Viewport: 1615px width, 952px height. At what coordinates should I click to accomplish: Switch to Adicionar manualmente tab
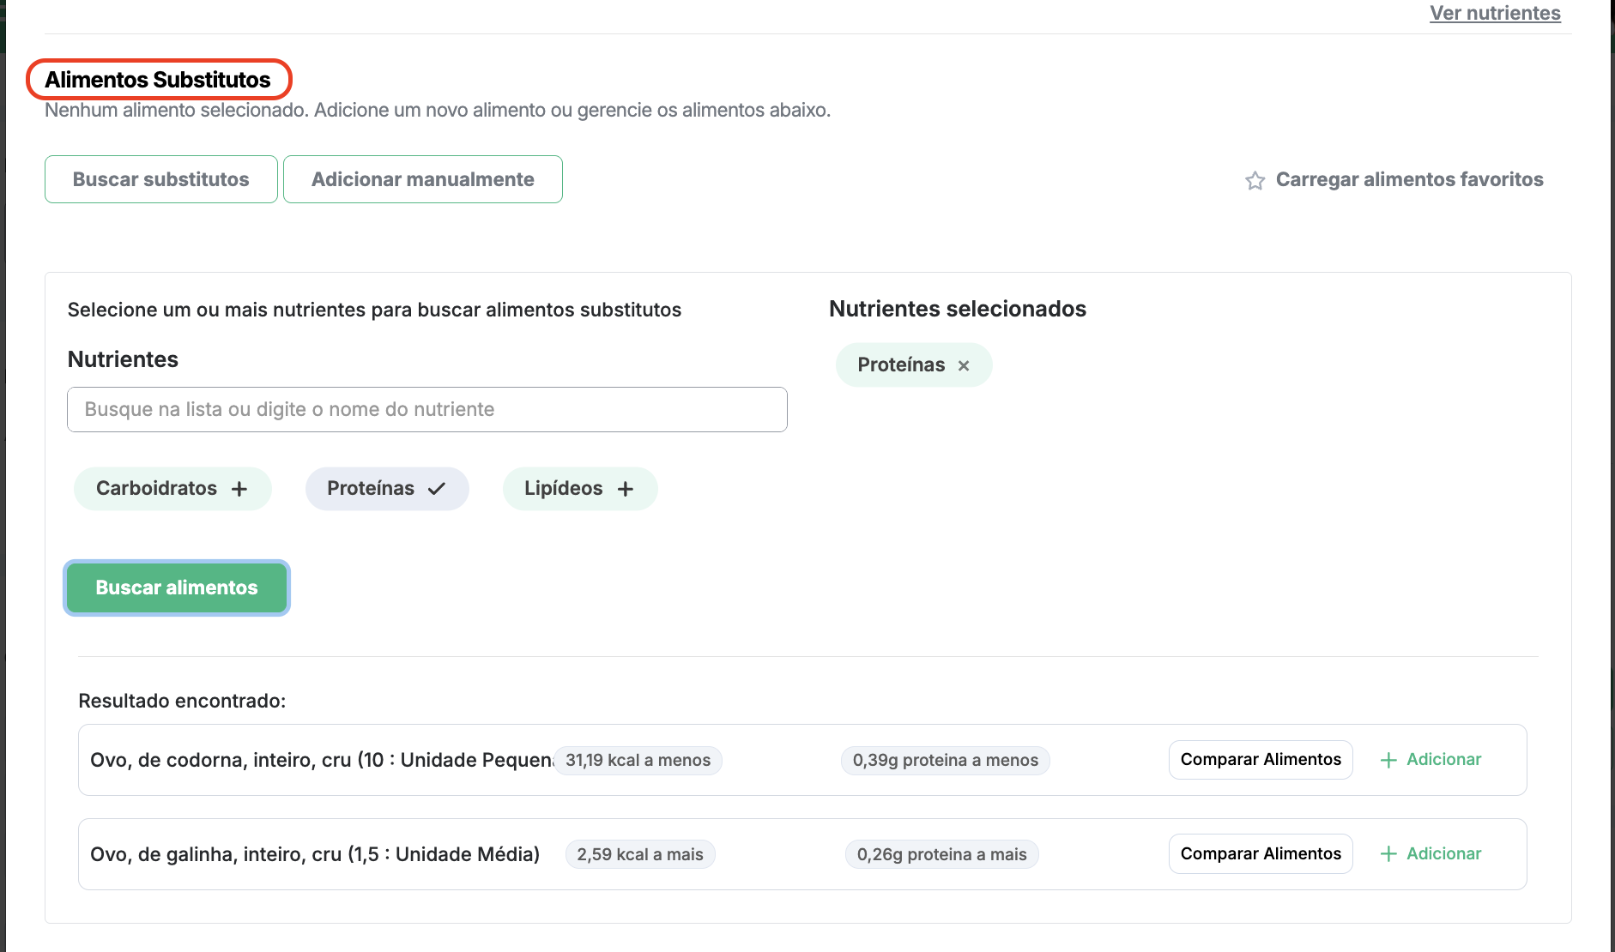pos(422,179)
